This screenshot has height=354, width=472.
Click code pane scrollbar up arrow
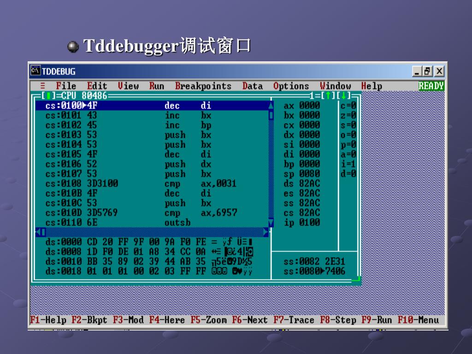271,106
